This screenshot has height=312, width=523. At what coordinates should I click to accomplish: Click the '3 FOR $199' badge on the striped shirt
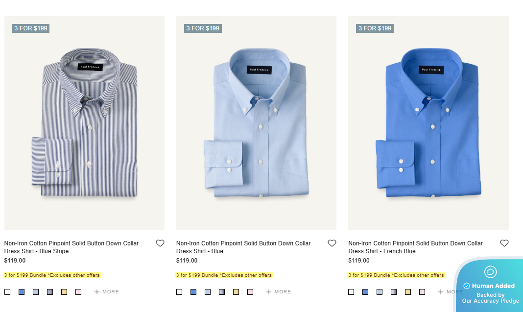pyautogui.click(x=30, y=28)
